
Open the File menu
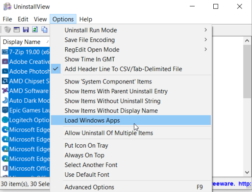[x=7, y=19]
